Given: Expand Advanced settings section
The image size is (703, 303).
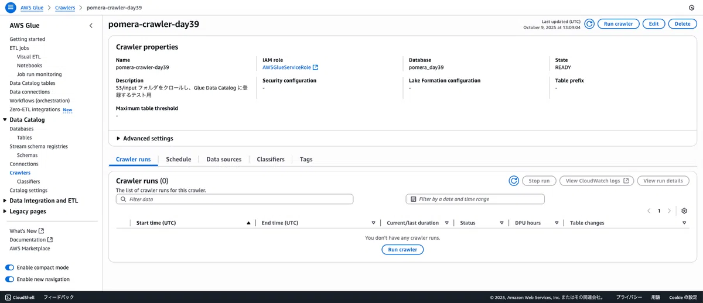Looking at the screenshot, I should click(145, 139).
